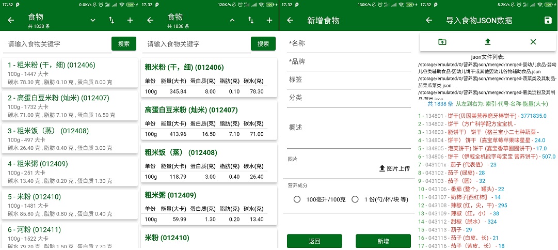Expand details via down chevron in food header
The height and width of the screenshot is (250, 558).
pos(93,20)
